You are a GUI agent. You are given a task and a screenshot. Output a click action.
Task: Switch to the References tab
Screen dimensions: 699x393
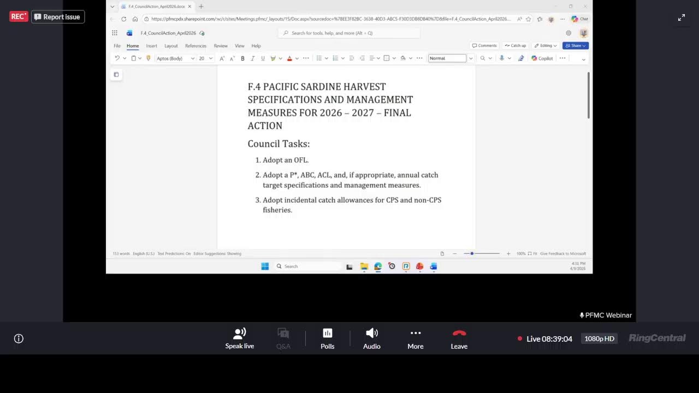click(196, 46)
